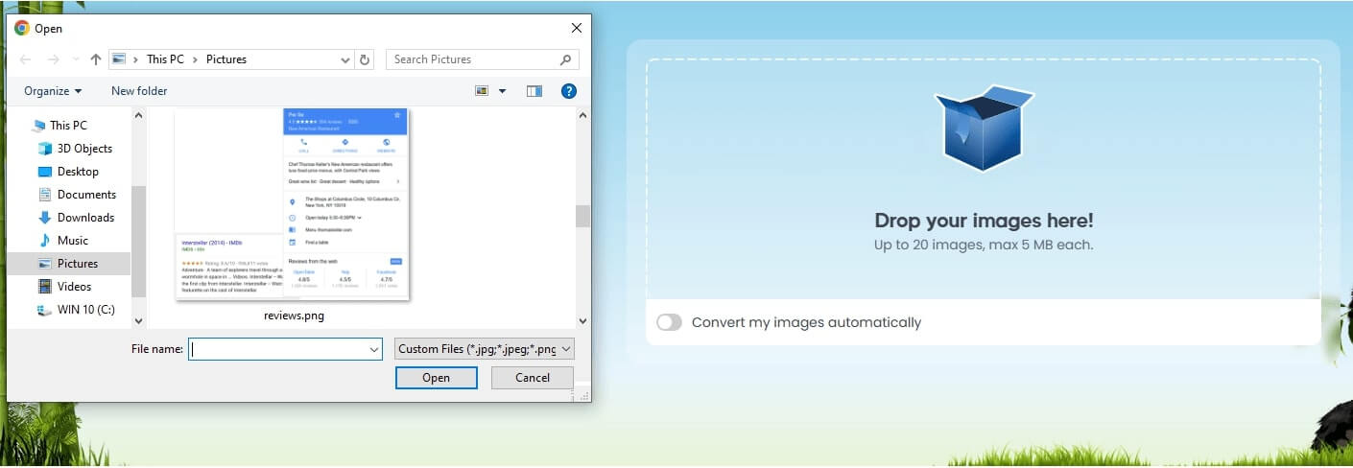Viewport: 1353px width, 468px height.
Task: Click Pictures in the address bar
Action: 226,59
